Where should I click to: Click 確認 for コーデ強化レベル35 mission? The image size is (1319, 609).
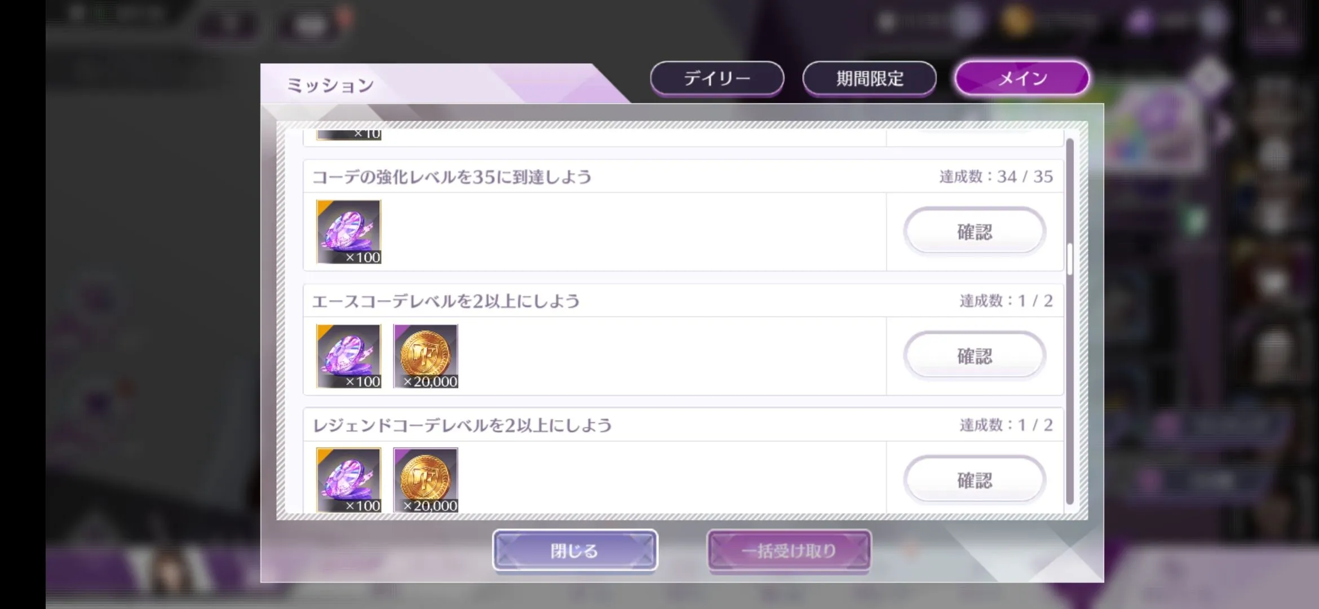(975, 232)
